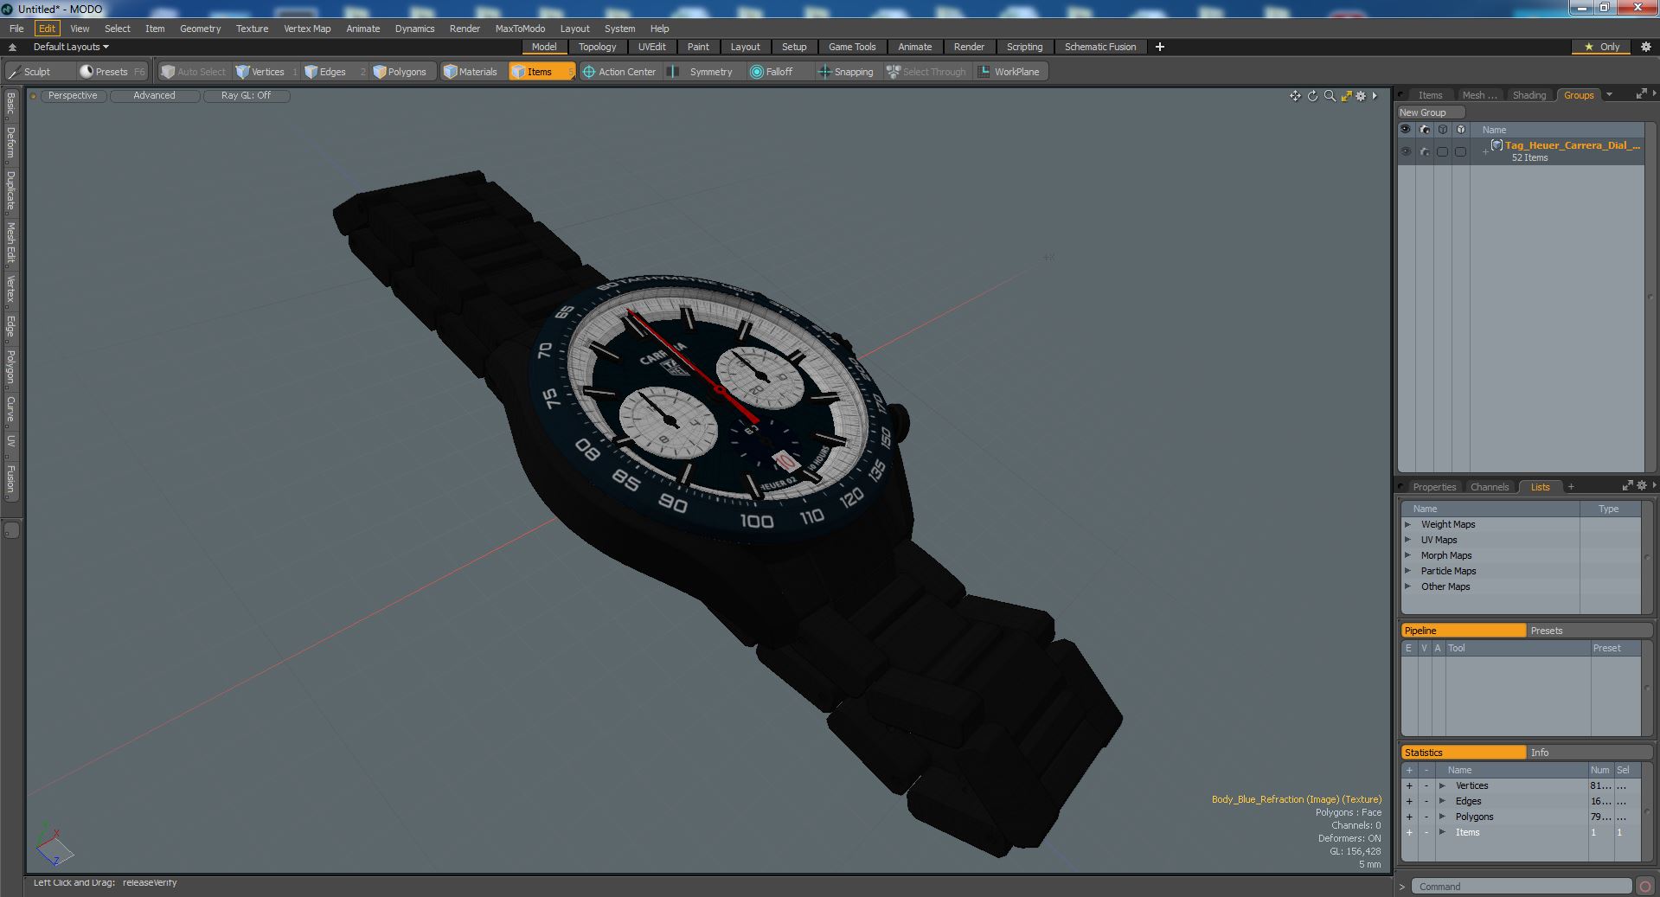The width and height of the screenshot is (1660, 897).
Task: Click the render camera column header icon
Action: (x=1425, y=130)
